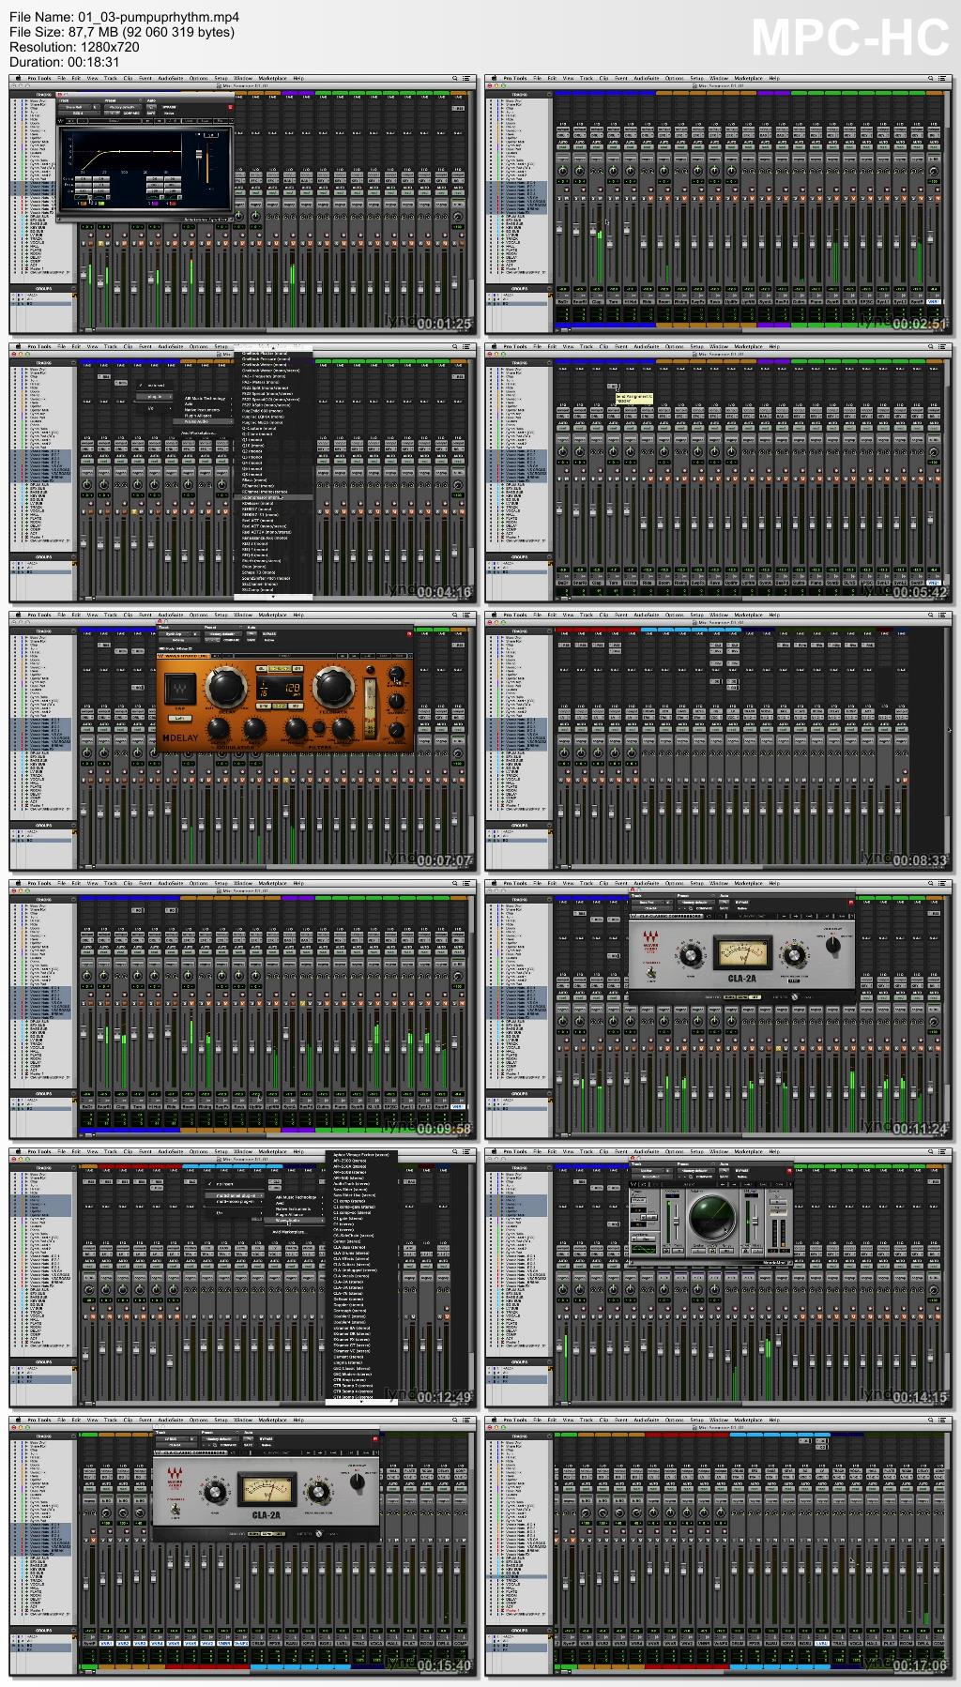961x1687 pixels.
Task: Click Waves logo on CLA-2A in 00:11:24 frame
Action: [650, 941]
